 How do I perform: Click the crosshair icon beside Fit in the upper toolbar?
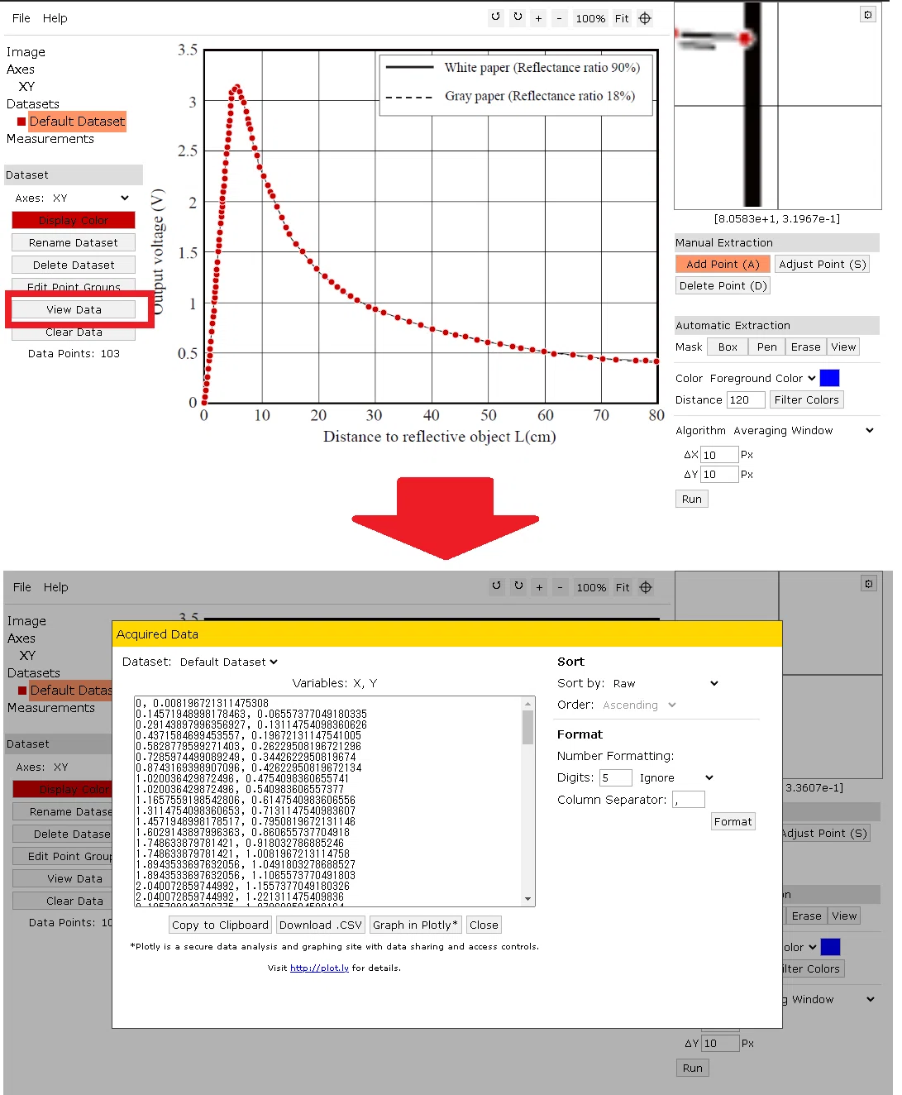[x=645, y=17]
